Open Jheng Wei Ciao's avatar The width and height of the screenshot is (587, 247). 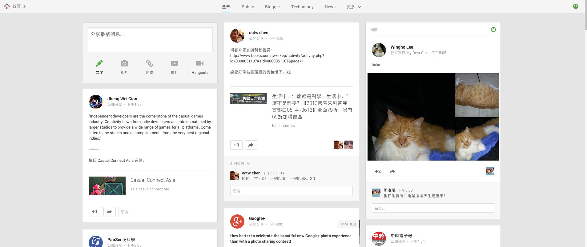96,102
